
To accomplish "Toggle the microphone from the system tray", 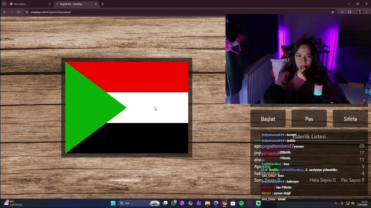I will (x=342, y=203).
